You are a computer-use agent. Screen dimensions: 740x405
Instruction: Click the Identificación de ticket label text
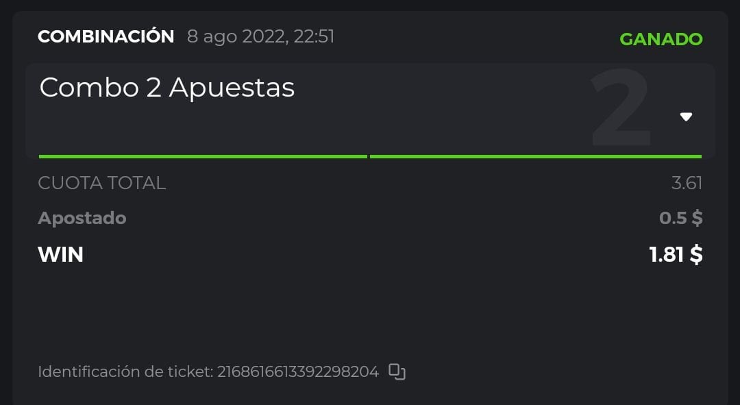[125, 372]
